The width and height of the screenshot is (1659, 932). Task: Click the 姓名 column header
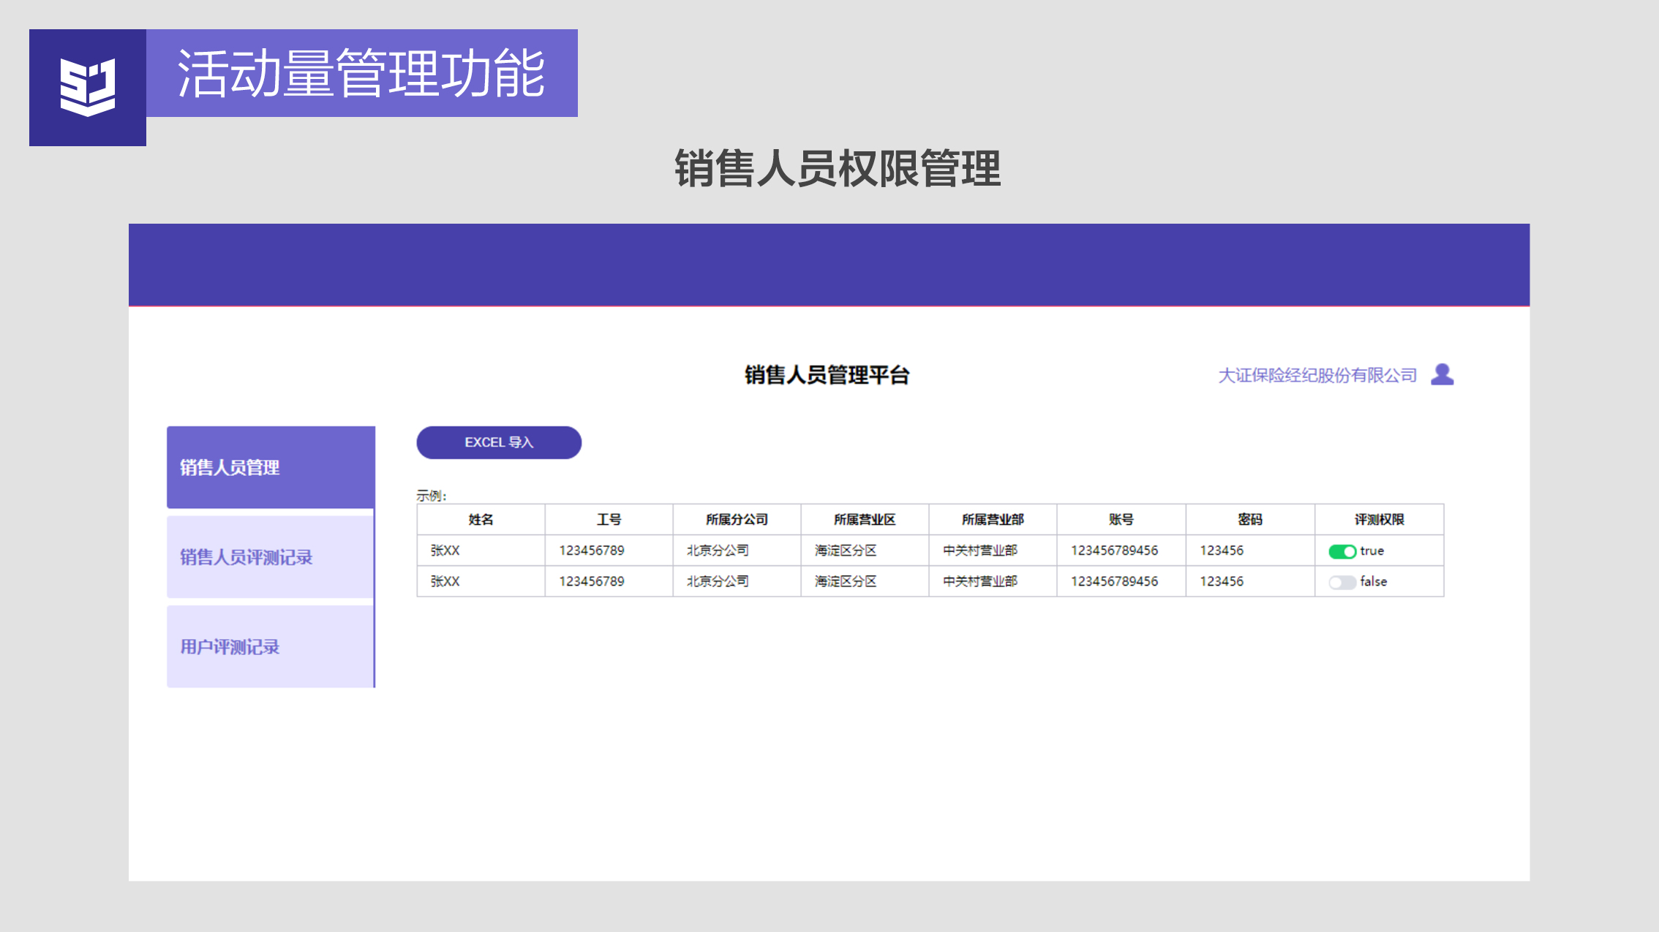tap(481, 520)
